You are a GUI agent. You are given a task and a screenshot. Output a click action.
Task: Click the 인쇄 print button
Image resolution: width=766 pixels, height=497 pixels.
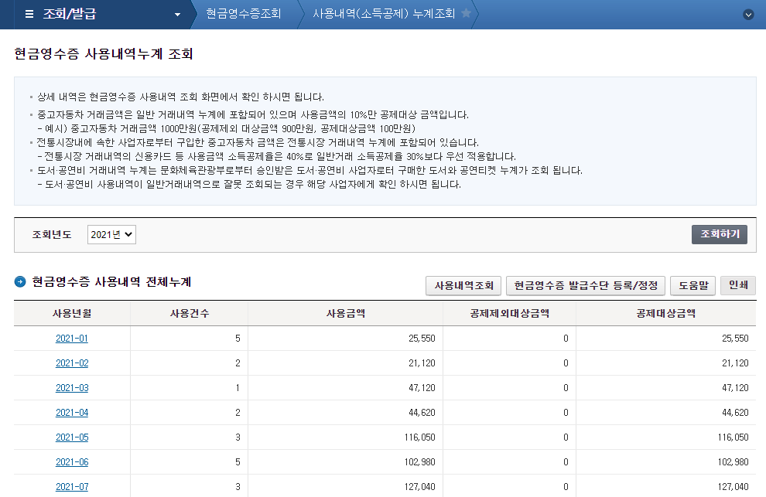[737, 284]
